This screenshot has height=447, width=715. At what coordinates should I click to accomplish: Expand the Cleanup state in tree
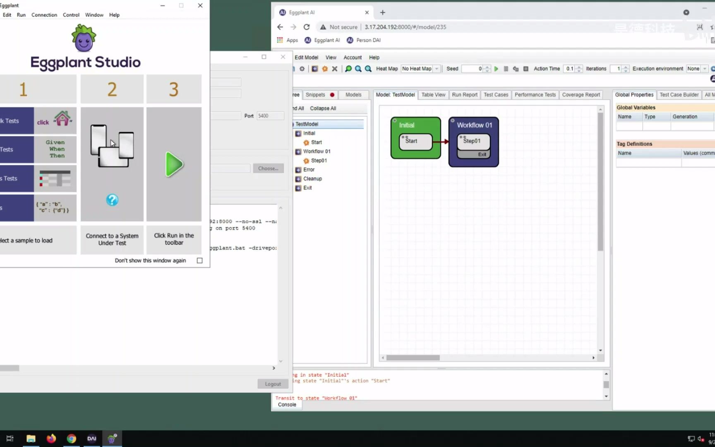click(298, 179)
